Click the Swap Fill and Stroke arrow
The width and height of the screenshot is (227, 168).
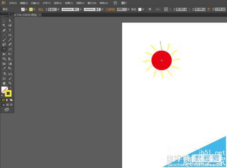(x=11, y=88)
